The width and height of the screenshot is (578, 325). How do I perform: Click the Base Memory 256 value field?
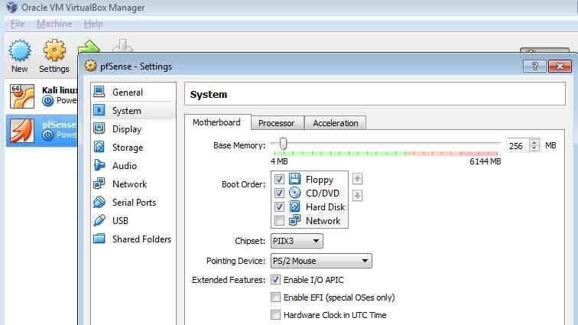[518, 146]
